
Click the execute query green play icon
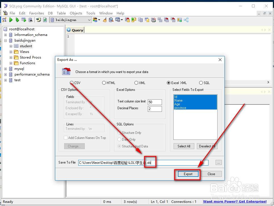point(11,20)
